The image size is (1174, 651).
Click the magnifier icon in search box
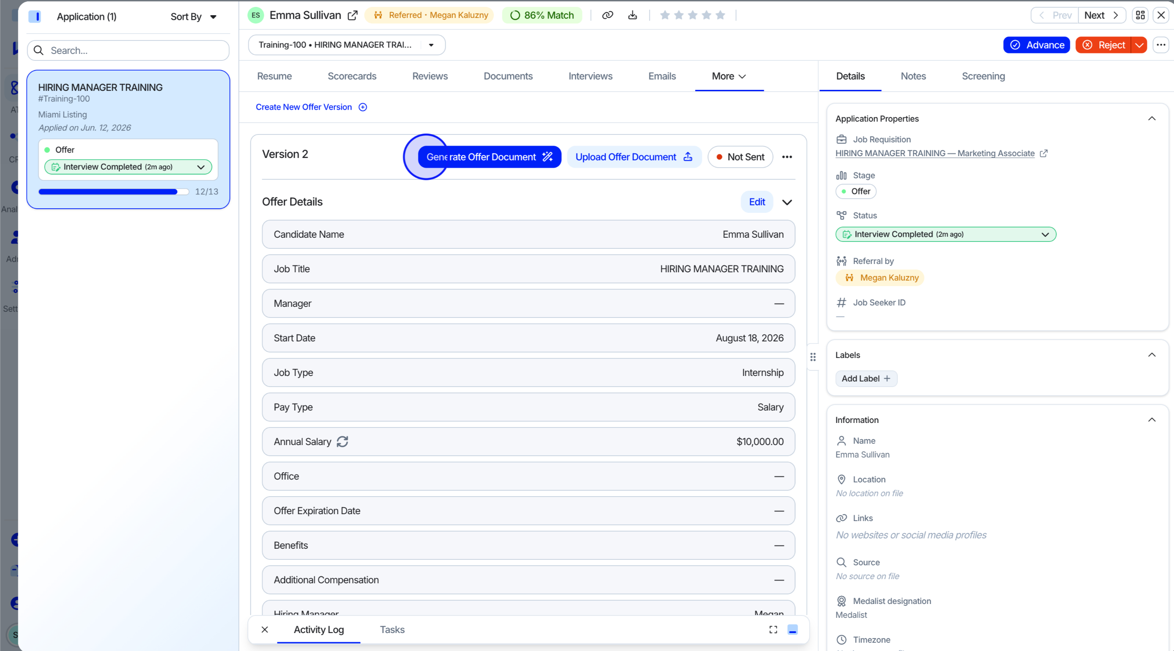[39, 50]
